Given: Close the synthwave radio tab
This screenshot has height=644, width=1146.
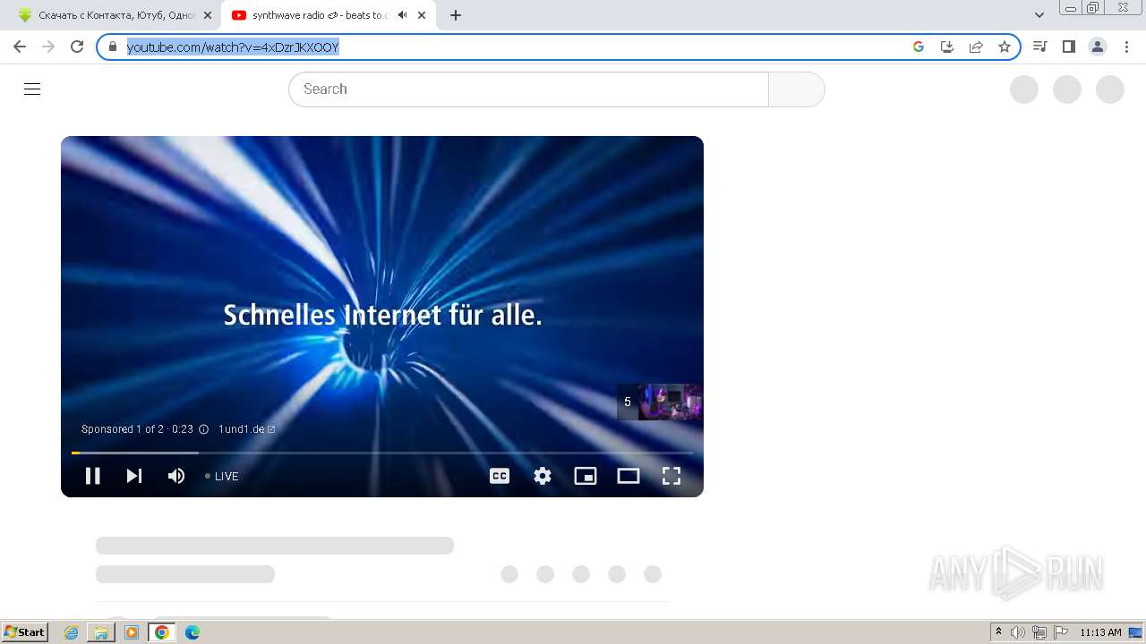Looking at the screenshot, I should pos(422,15).
